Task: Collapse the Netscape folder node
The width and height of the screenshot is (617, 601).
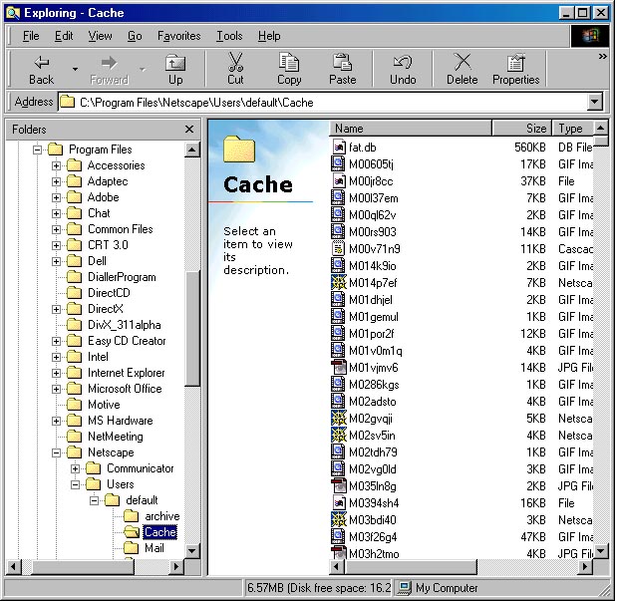Action: (56, 452)
